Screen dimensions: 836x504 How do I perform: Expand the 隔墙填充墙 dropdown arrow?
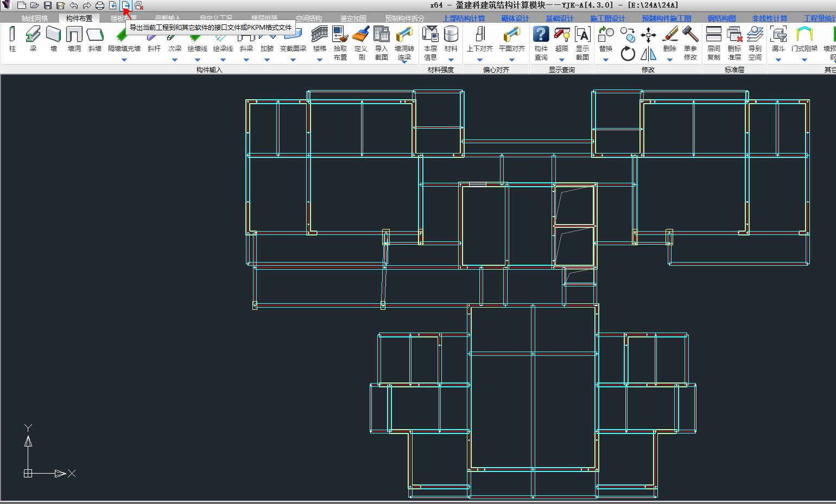(124, 60)
